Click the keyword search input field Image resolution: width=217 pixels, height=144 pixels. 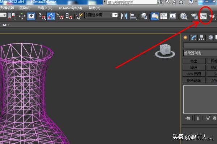click(132, 2)
